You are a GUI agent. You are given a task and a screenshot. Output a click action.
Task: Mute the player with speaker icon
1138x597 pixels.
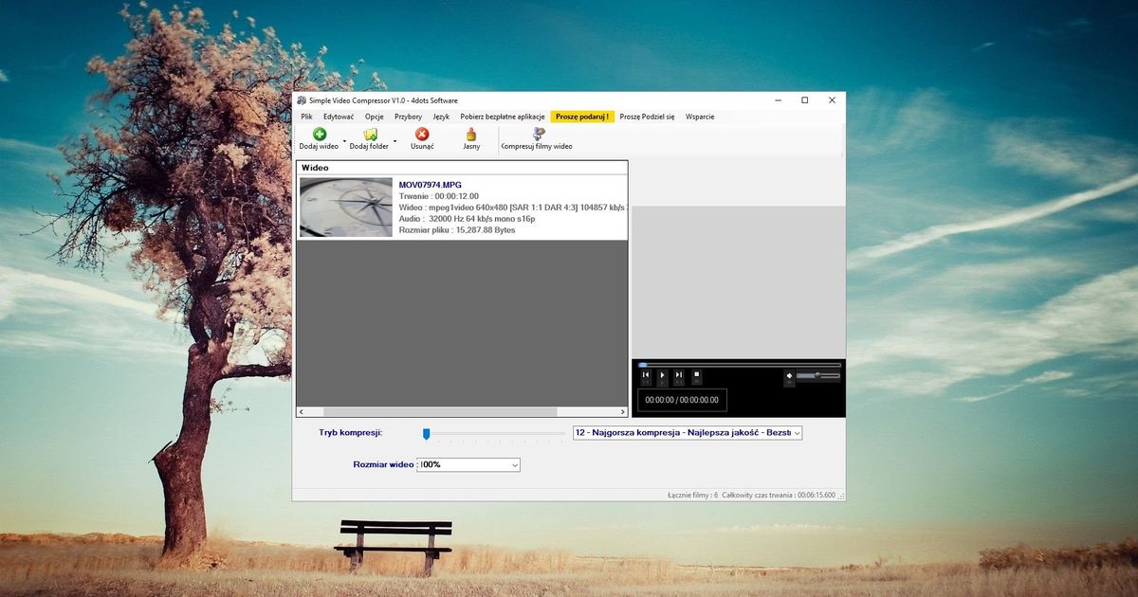[x=789, y=376]
